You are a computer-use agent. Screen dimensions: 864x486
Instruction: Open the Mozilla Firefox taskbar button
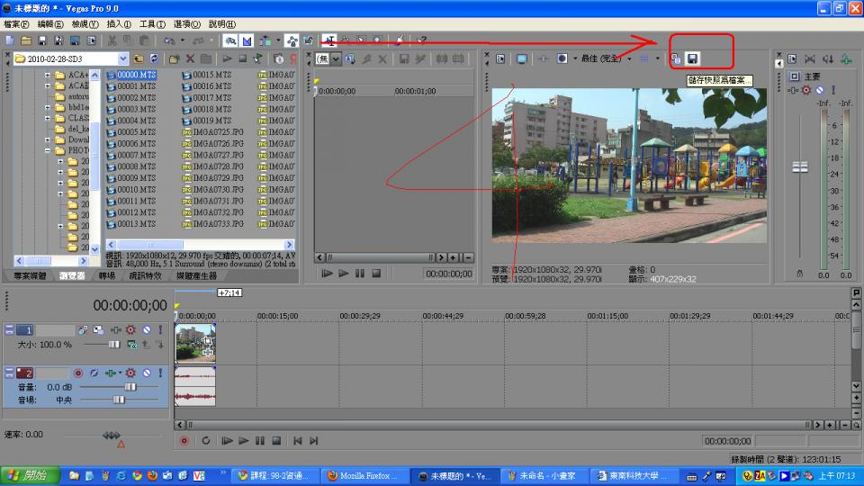pos(363,475)
